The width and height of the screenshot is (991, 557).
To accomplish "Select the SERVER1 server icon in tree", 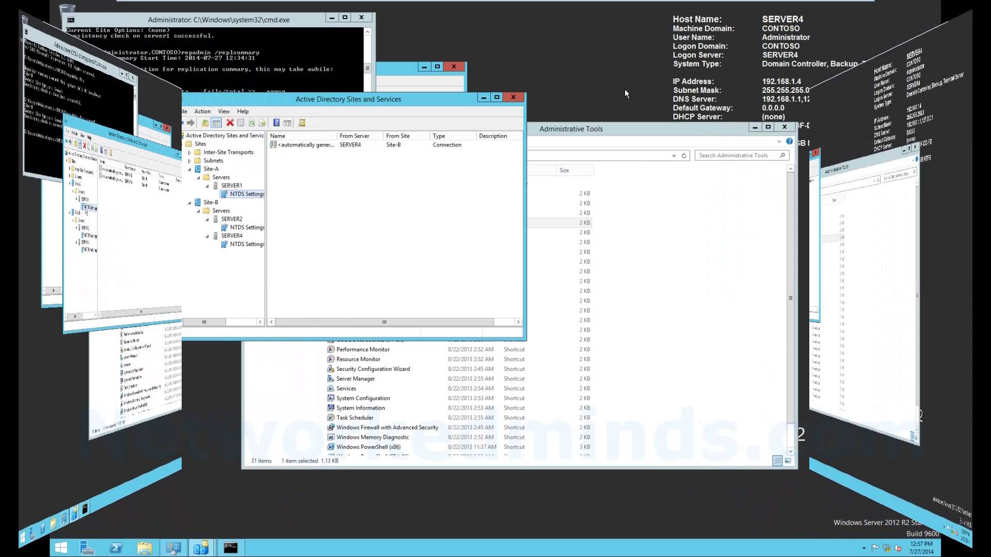I will (x=216, y=186).
